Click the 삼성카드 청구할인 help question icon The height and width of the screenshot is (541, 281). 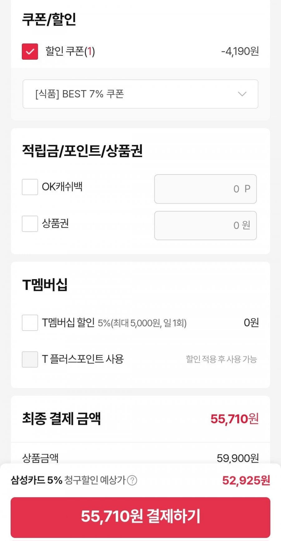coord(132,480)
